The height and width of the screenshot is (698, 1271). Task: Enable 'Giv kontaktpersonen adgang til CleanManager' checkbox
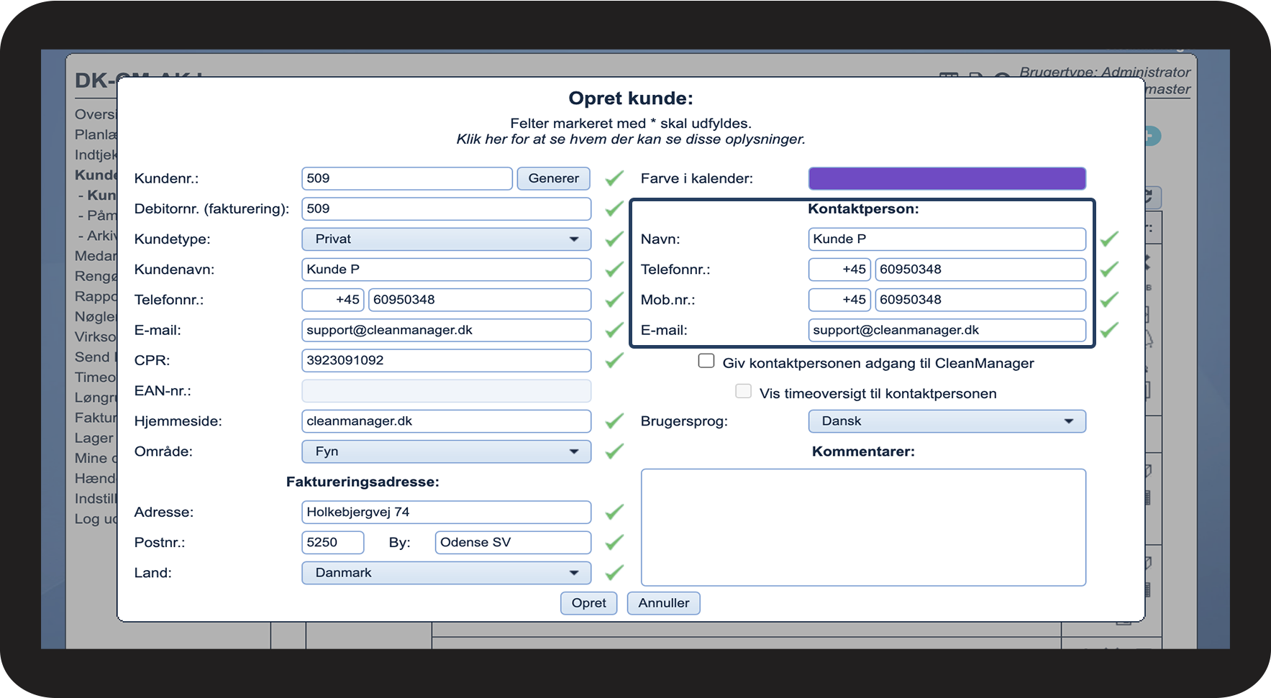(x=706, y=361)
